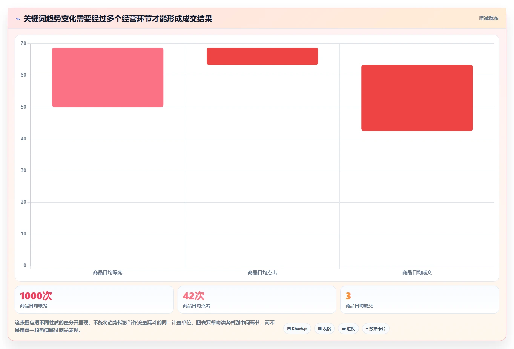Click the y-axis value 70
Screen dimensions: 514x349
[x=23, y=43]
